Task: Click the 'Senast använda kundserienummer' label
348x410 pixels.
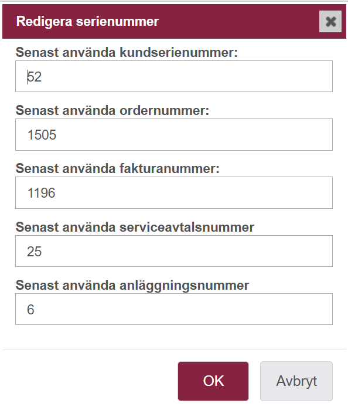Action: click(127, 52)
